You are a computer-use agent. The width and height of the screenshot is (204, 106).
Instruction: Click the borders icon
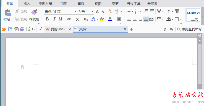177,19
